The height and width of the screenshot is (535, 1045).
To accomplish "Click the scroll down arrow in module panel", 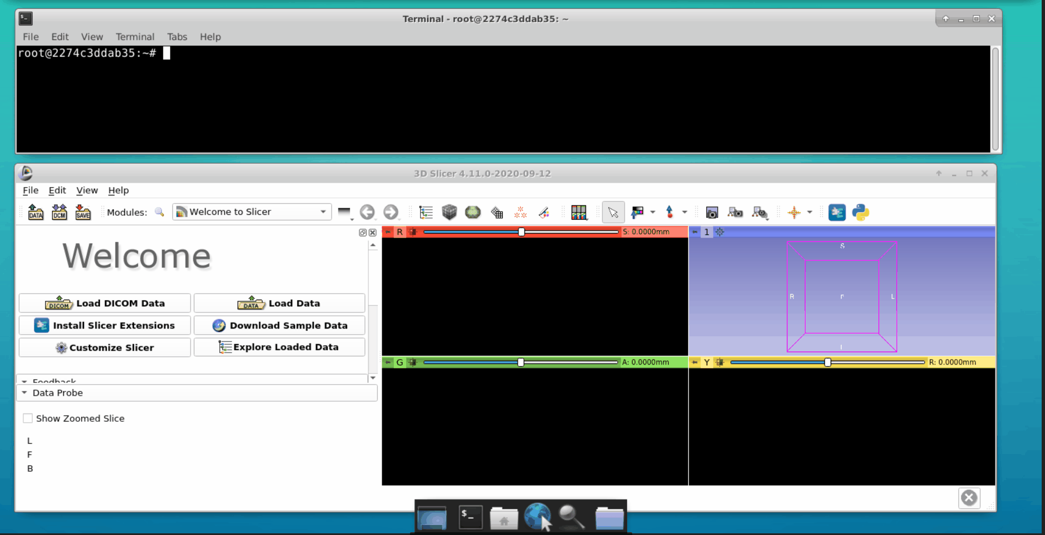I will (x=373, y=378).
